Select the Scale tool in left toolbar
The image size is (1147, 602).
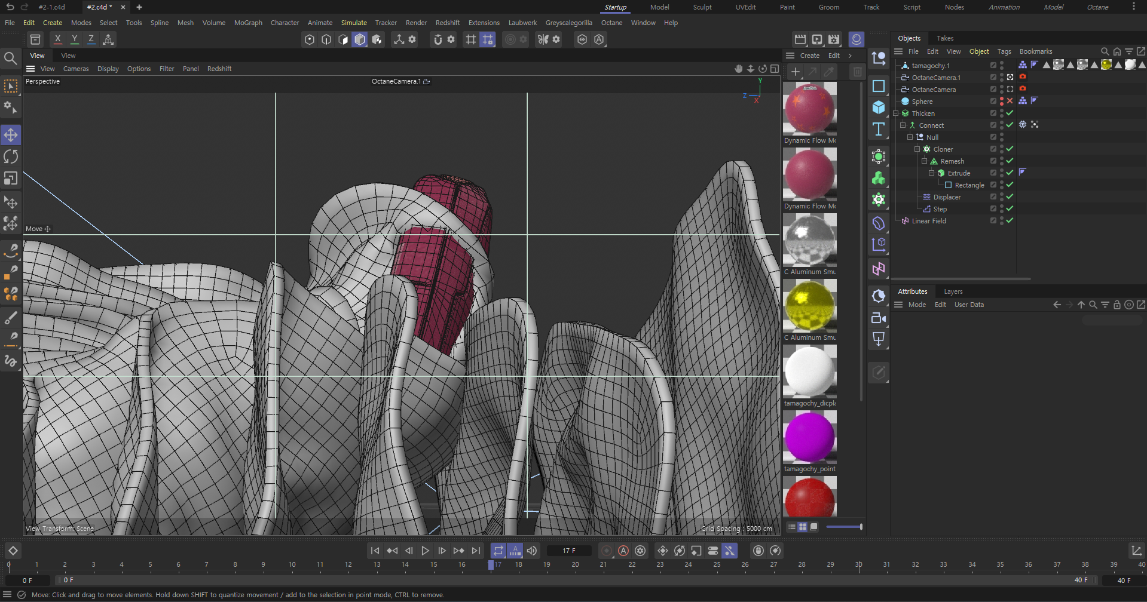[11, 178]
